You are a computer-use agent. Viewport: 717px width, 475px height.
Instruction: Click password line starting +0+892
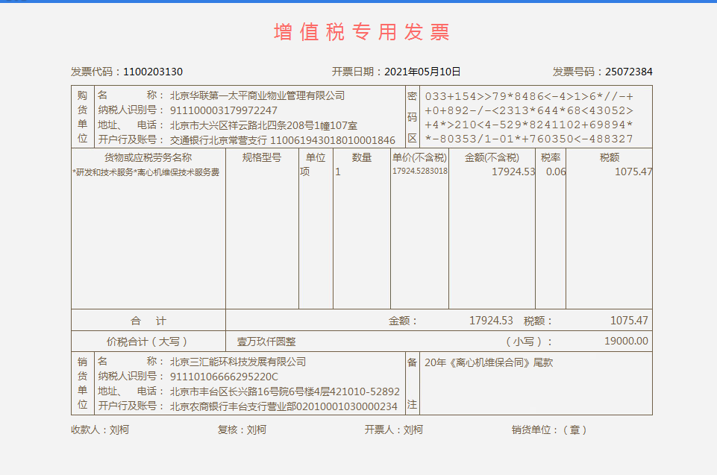click(529, 110)
